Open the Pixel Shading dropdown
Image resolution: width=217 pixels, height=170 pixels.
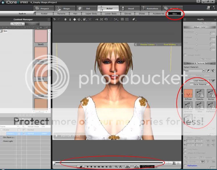click(x=176, y=45)
